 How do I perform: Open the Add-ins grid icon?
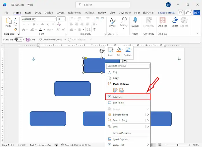pyautogui.click(x=162, y=20)
